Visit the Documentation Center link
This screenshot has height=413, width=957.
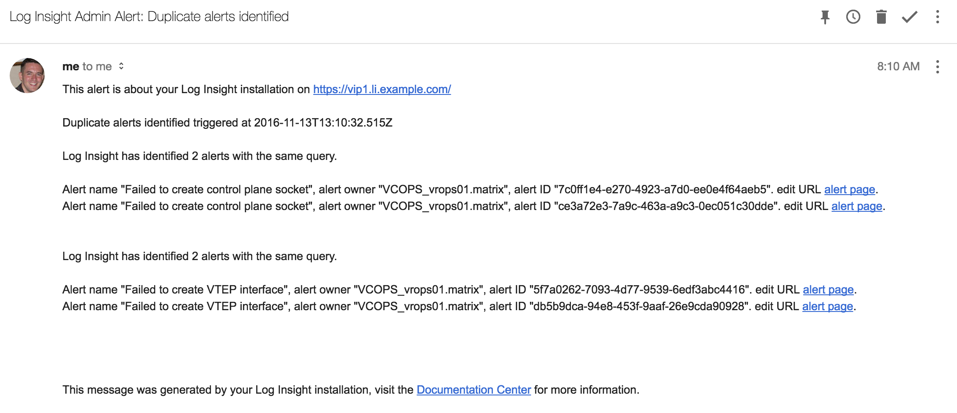[474, 390]
